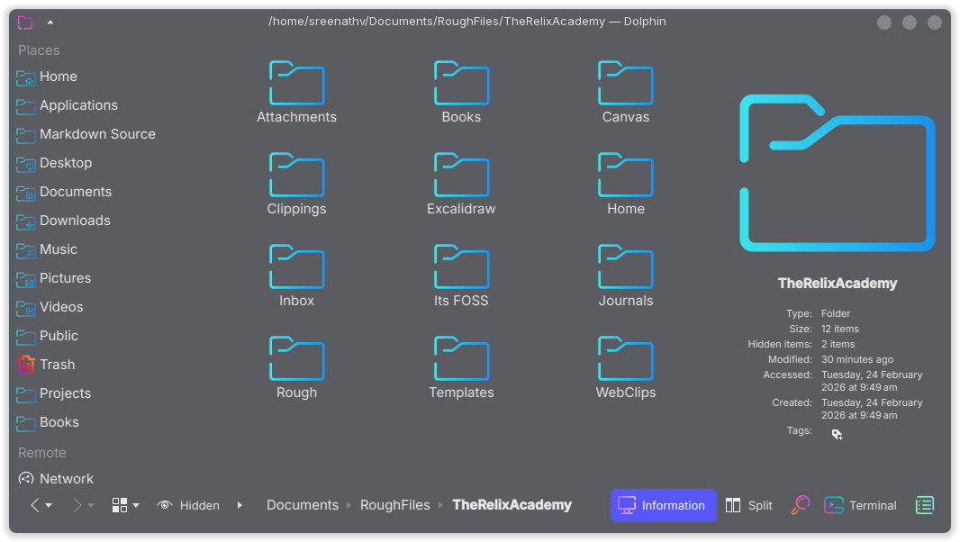Select the WebClips folder
This screenshot has height=542, width=960.
point(625,367)
